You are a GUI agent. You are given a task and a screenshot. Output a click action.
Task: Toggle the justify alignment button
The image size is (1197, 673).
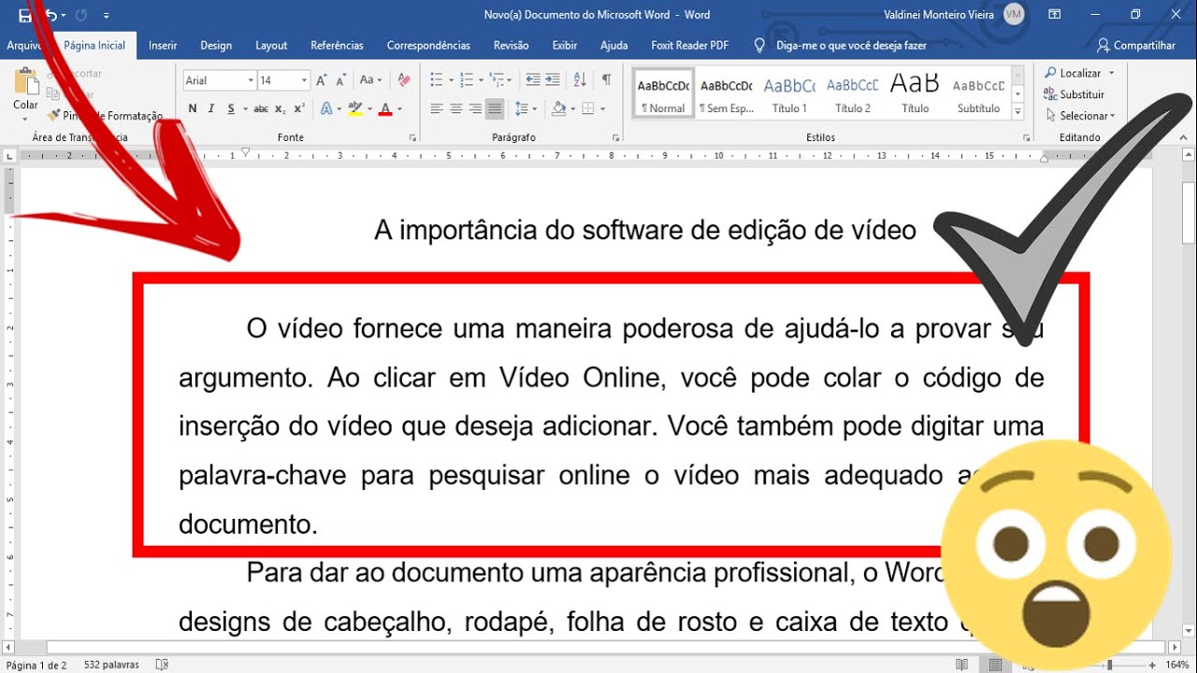(x=495, y=109)
